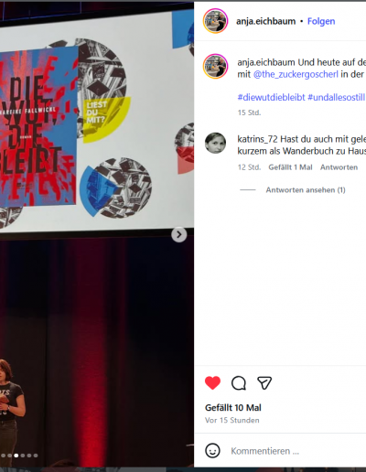Image resolution: width=366 pixels, height=472 pixels.
Task: Reply to katrins_72 comment with Antworten
Action: click(x=339, y=167)
